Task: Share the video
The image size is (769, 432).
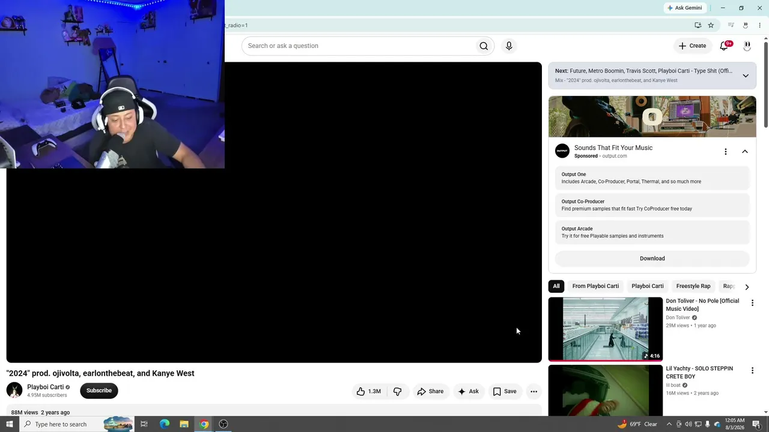Action: pyautogui.click(x=430, y=391)
